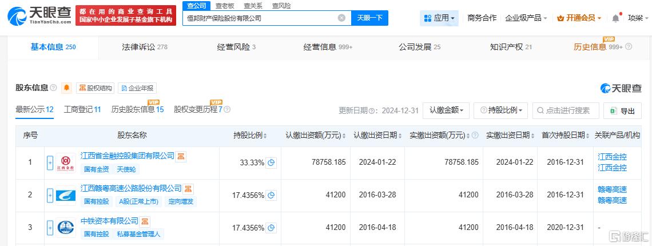Click the 私募基金管理人 tag
Image resolution: width=652 pixels, height=246 pixels.
click(138, 235)
